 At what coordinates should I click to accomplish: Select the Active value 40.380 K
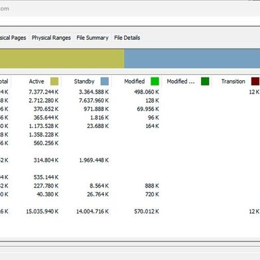(47, 194)
